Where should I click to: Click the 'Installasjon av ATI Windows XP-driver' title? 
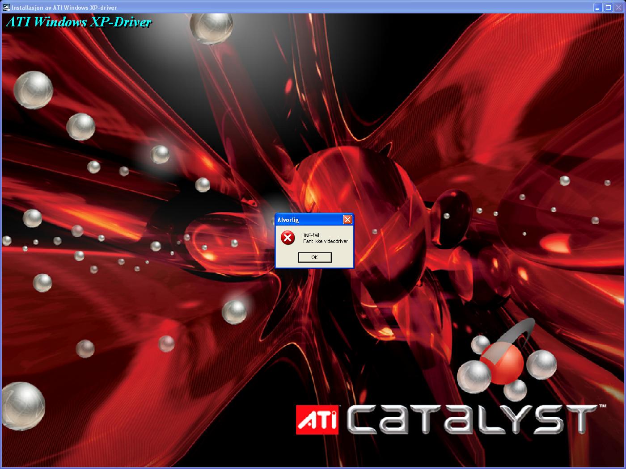64,8
